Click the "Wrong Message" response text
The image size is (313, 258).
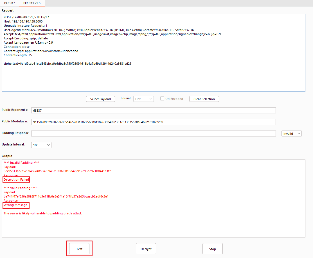click(15, 205)
